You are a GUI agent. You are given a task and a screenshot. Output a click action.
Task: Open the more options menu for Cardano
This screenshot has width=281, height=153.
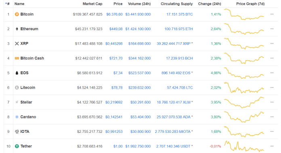click(272, 117)
